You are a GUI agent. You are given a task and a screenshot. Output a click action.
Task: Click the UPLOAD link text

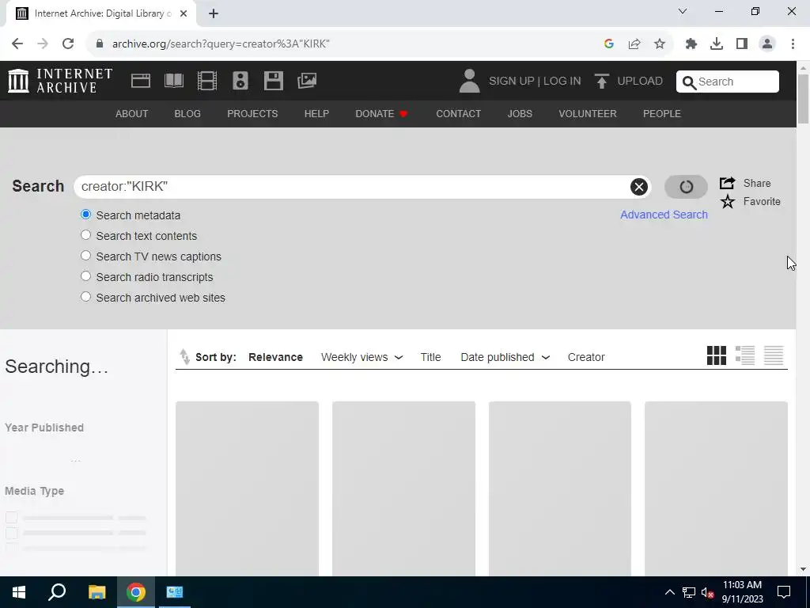pyautogui.click(x=639, y=82)
